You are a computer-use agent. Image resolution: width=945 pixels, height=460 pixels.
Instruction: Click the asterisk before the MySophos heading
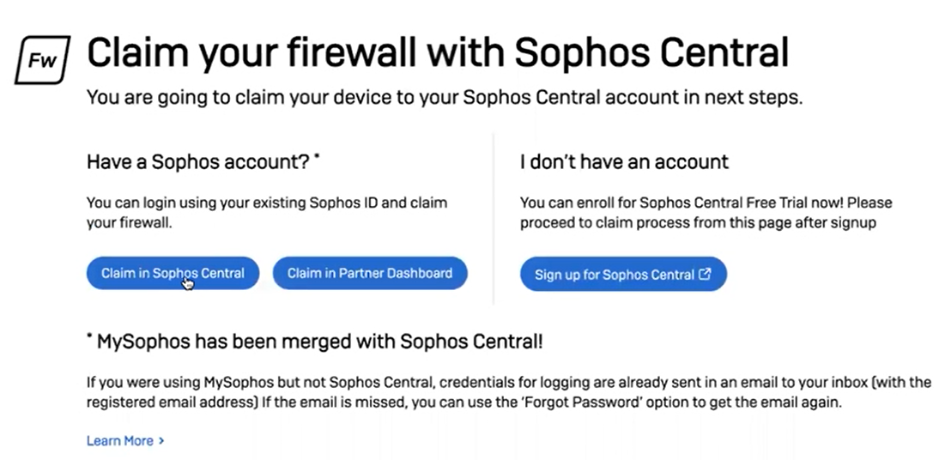coord(89,338)
